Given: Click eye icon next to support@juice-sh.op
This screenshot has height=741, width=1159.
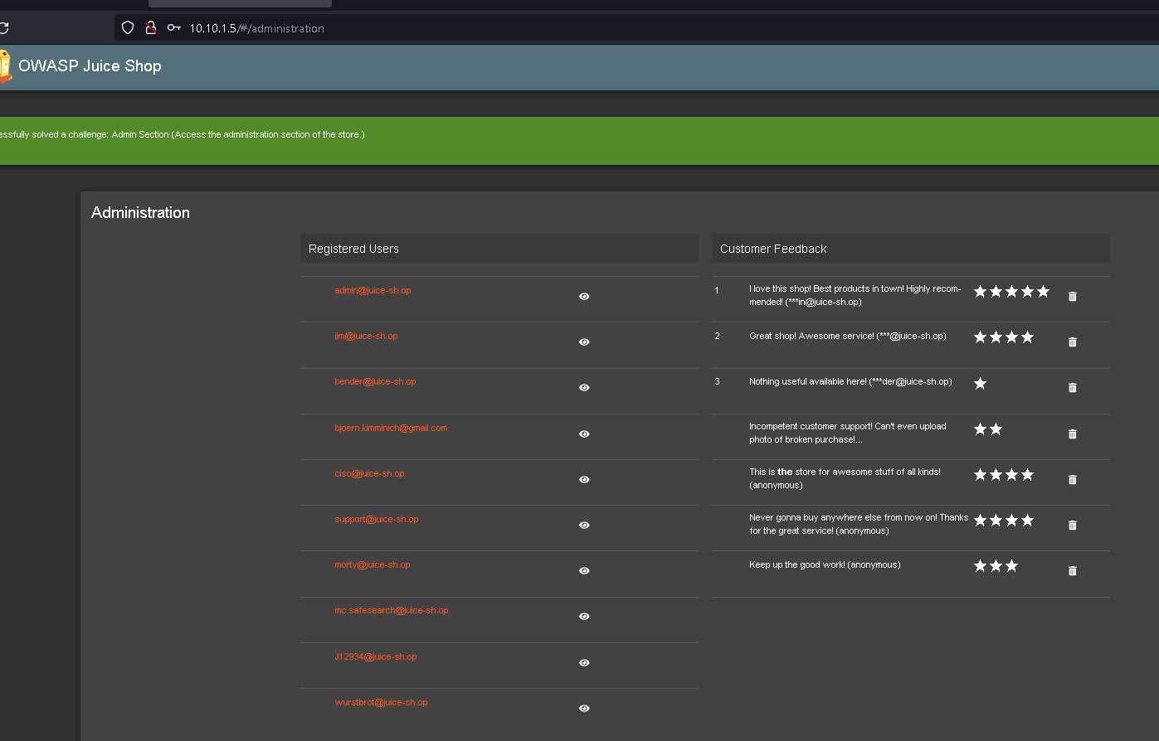Looking at the screenshot, I should [x=584, y=525].
